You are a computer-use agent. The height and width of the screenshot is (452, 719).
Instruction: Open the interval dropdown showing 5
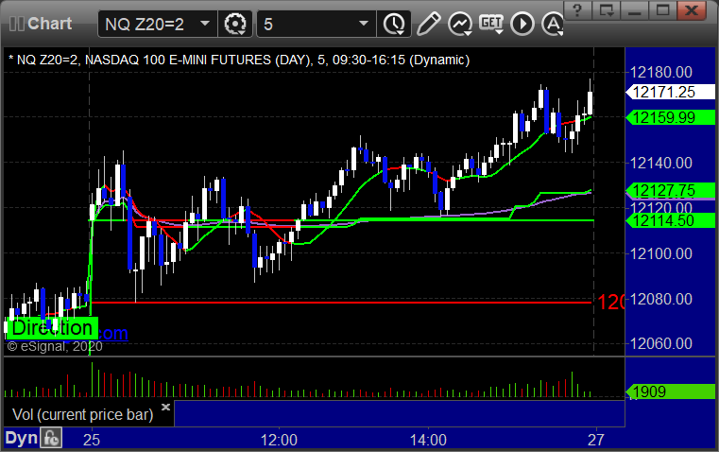(364, 24)
